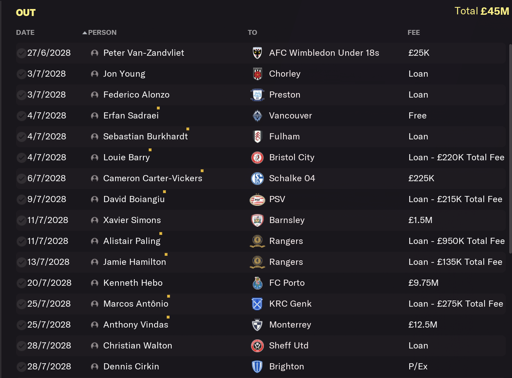Click the vertical scrollbar on the right

click(510, 148)
